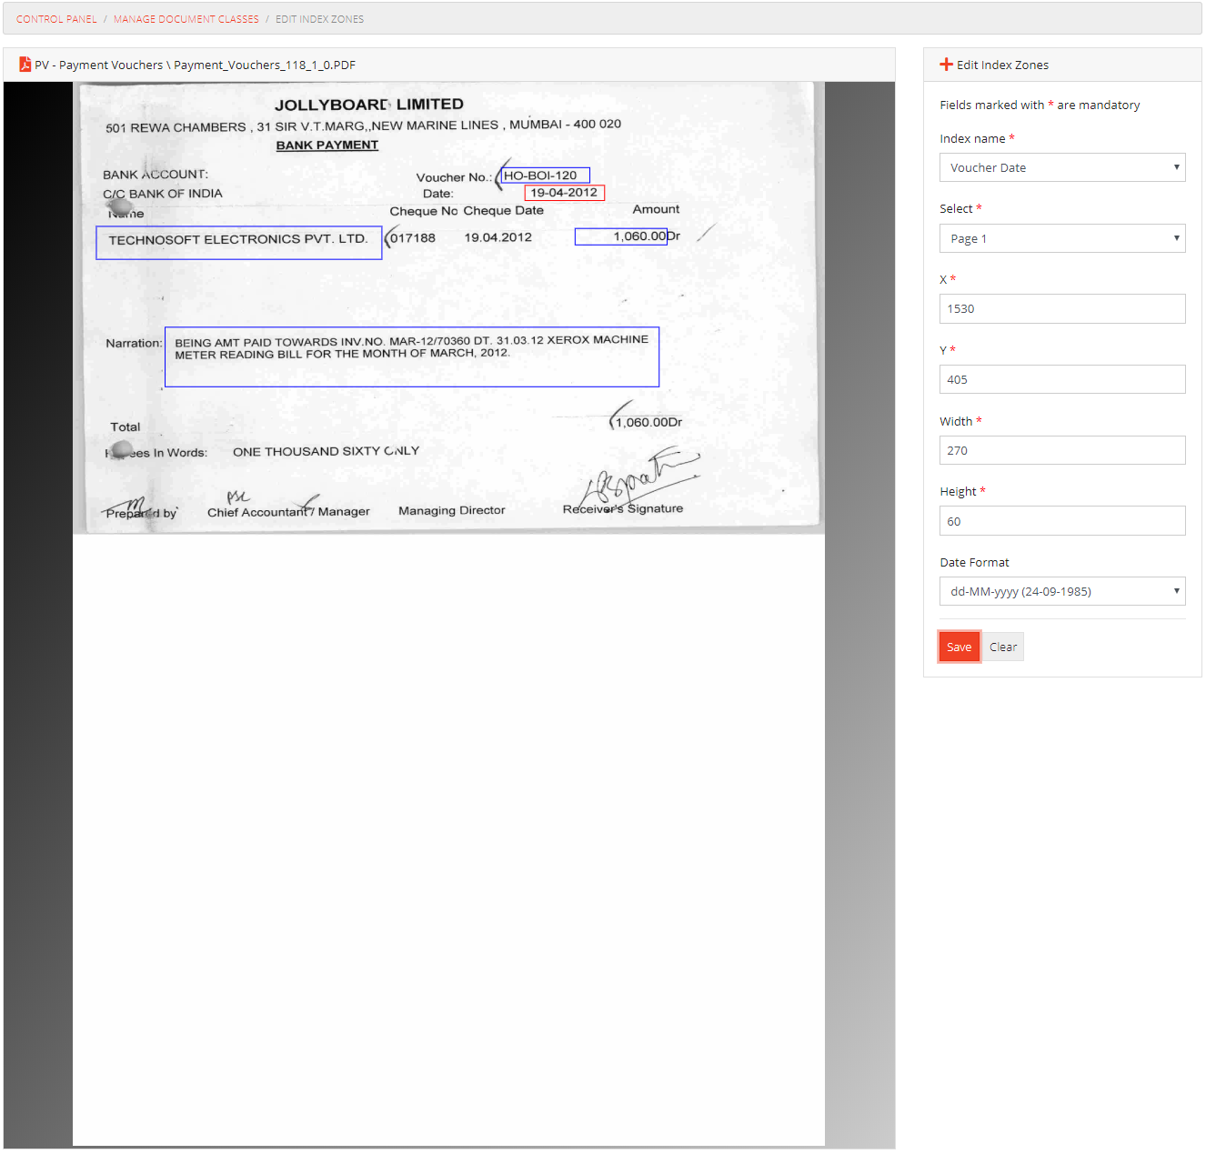
Task: Select the red Voucher Date zone box 19-04-2012
Action: click(565, 193)
